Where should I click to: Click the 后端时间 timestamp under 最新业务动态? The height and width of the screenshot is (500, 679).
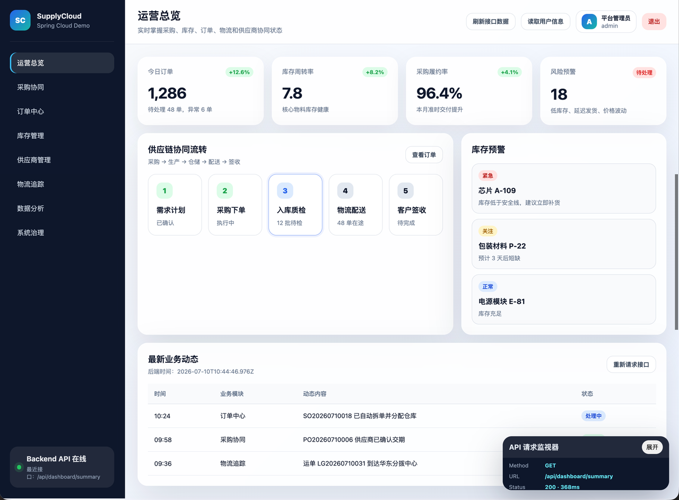(x=201, y=372)
